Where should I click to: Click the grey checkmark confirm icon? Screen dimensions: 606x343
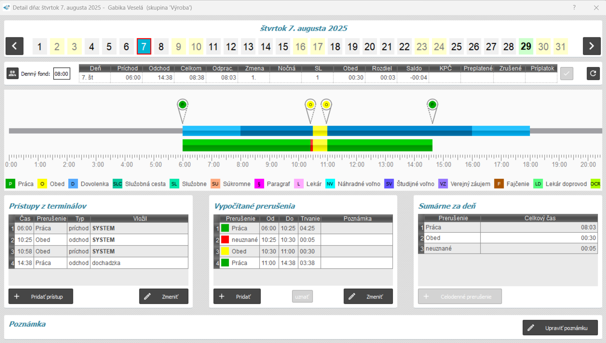tap(567, 73)
